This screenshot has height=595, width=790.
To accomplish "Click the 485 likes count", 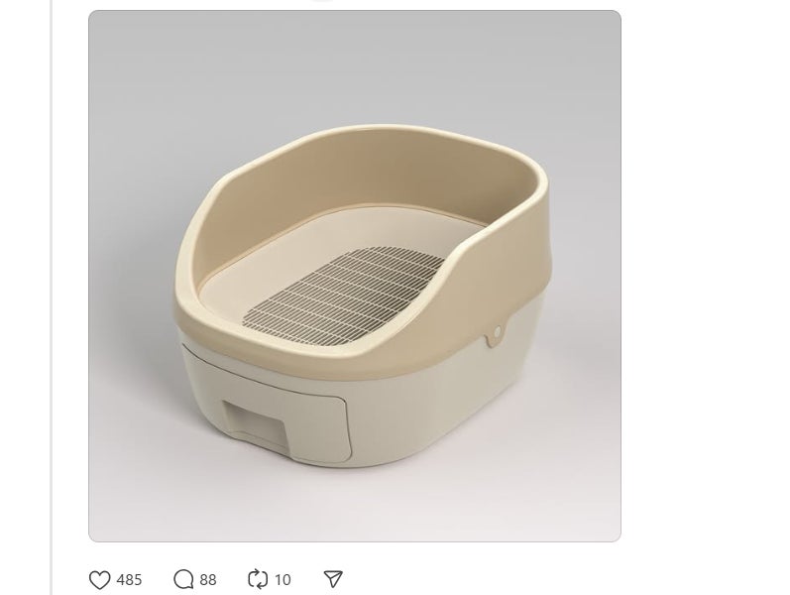I will pyautogui.click(x=129, y=580).
